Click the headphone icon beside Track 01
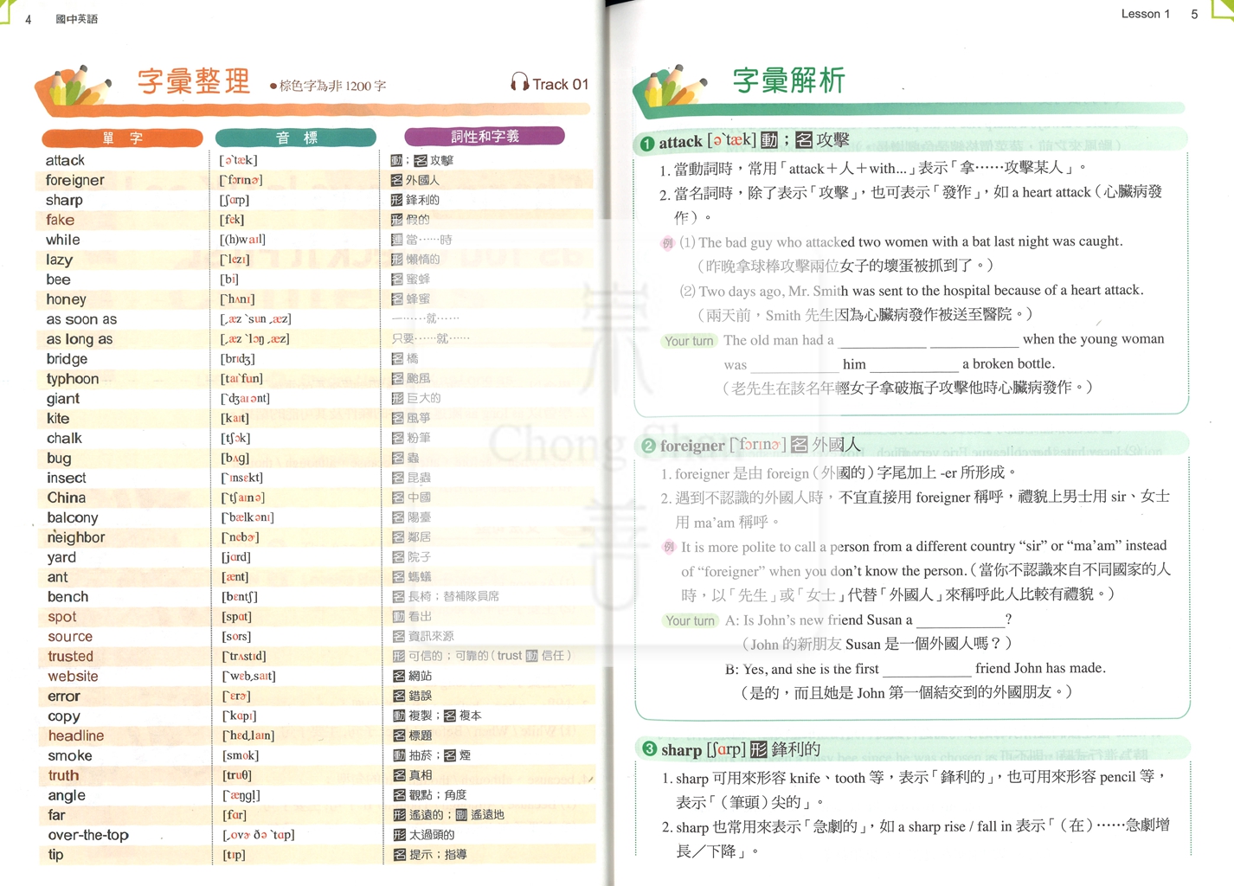Image resolution: width=1234 pixels, height=886 pixels. click(519, 82)
